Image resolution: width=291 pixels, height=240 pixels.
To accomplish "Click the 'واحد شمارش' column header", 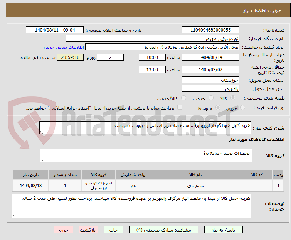I will pos(133,175).
